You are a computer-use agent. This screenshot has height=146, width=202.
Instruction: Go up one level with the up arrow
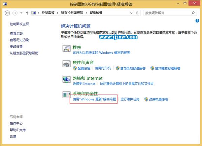pyautogui.click(x=27, y=13)
